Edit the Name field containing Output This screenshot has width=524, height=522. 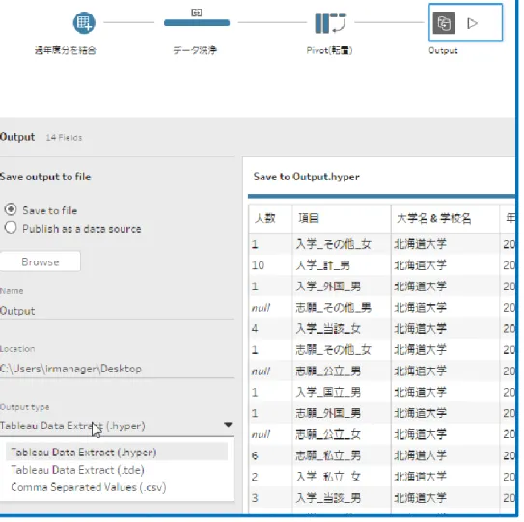[x=117, y=311]
